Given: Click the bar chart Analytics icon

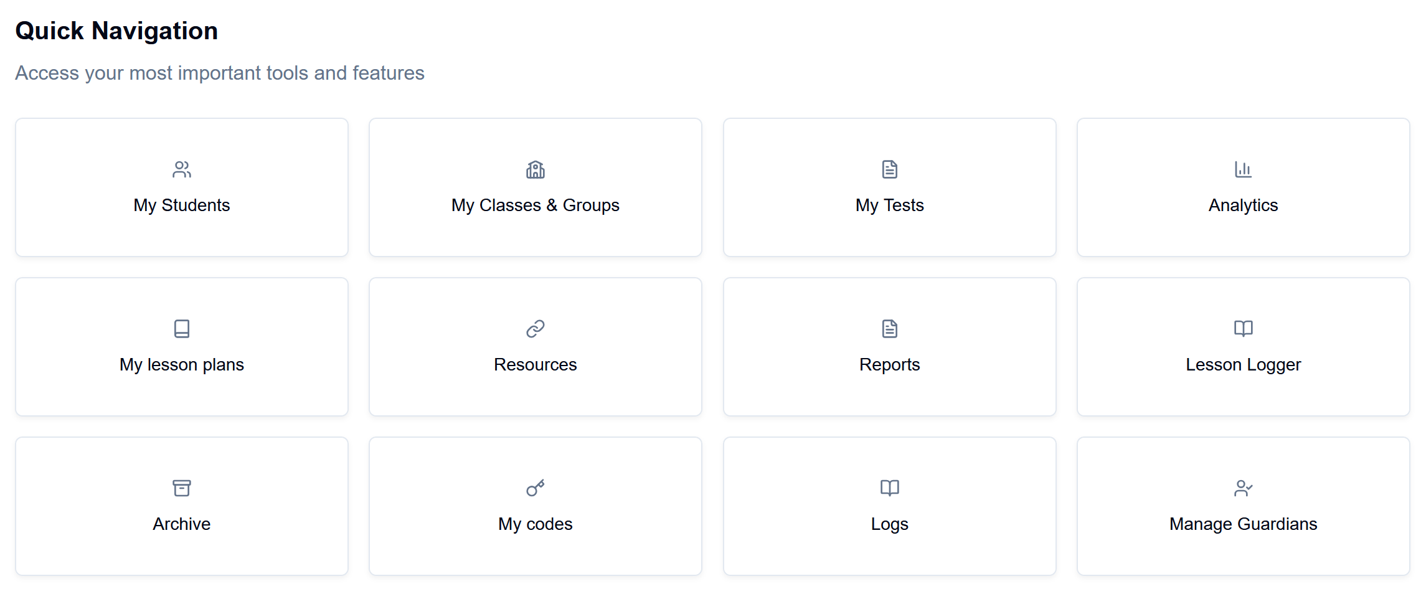Looking at the screenshot, I should 1243,169.
